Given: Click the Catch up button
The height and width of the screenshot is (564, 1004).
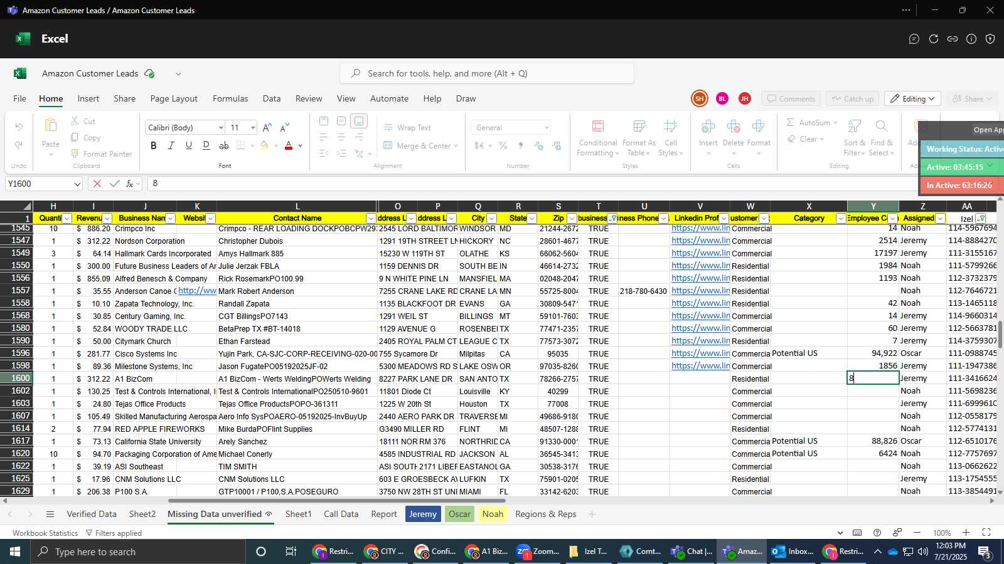Looking at the screenshot, I should coord(853,98).
